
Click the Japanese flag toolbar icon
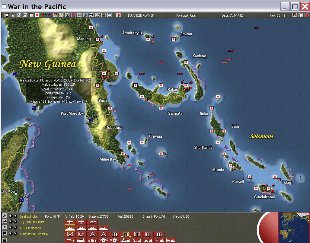37,15
